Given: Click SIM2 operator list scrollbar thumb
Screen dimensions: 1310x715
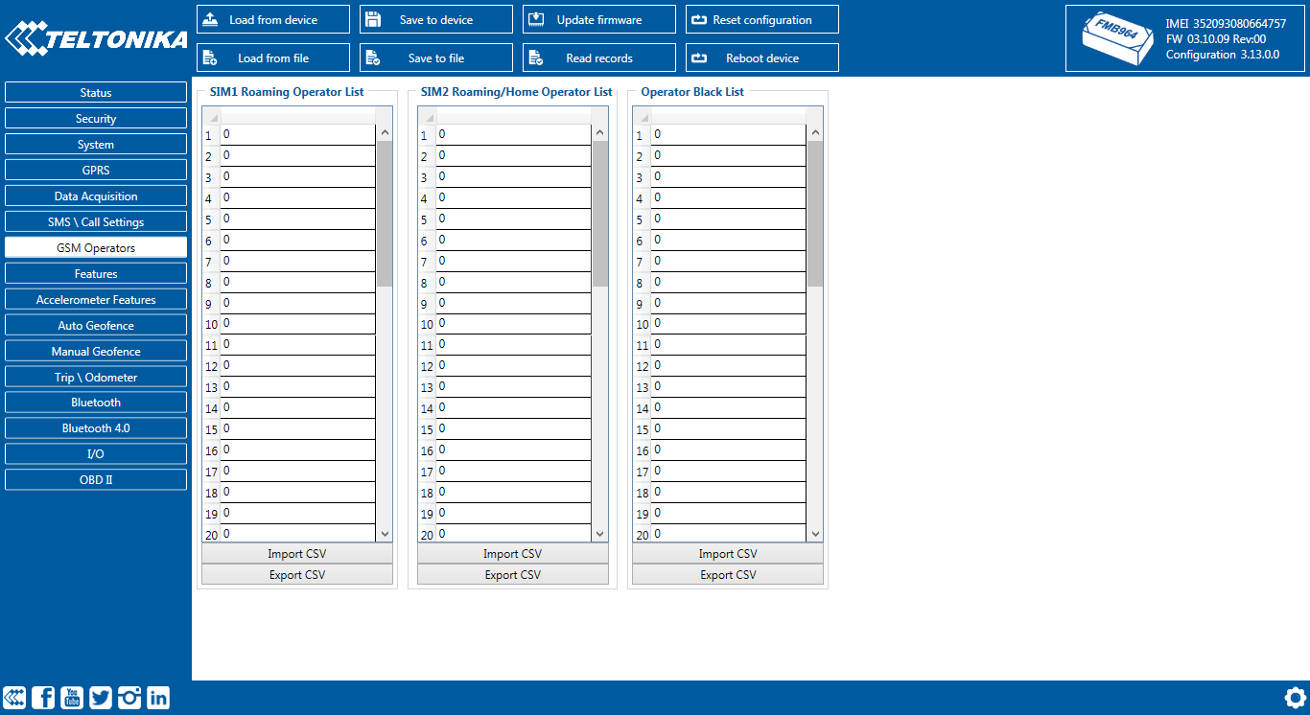Looking at the screenshot, I should point(600,213).
